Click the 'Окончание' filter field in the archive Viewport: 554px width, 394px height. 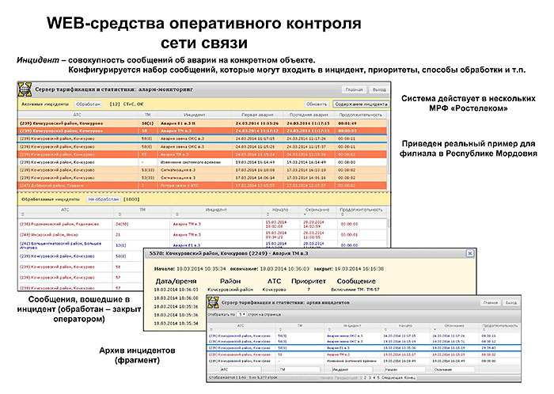[453, 369]
